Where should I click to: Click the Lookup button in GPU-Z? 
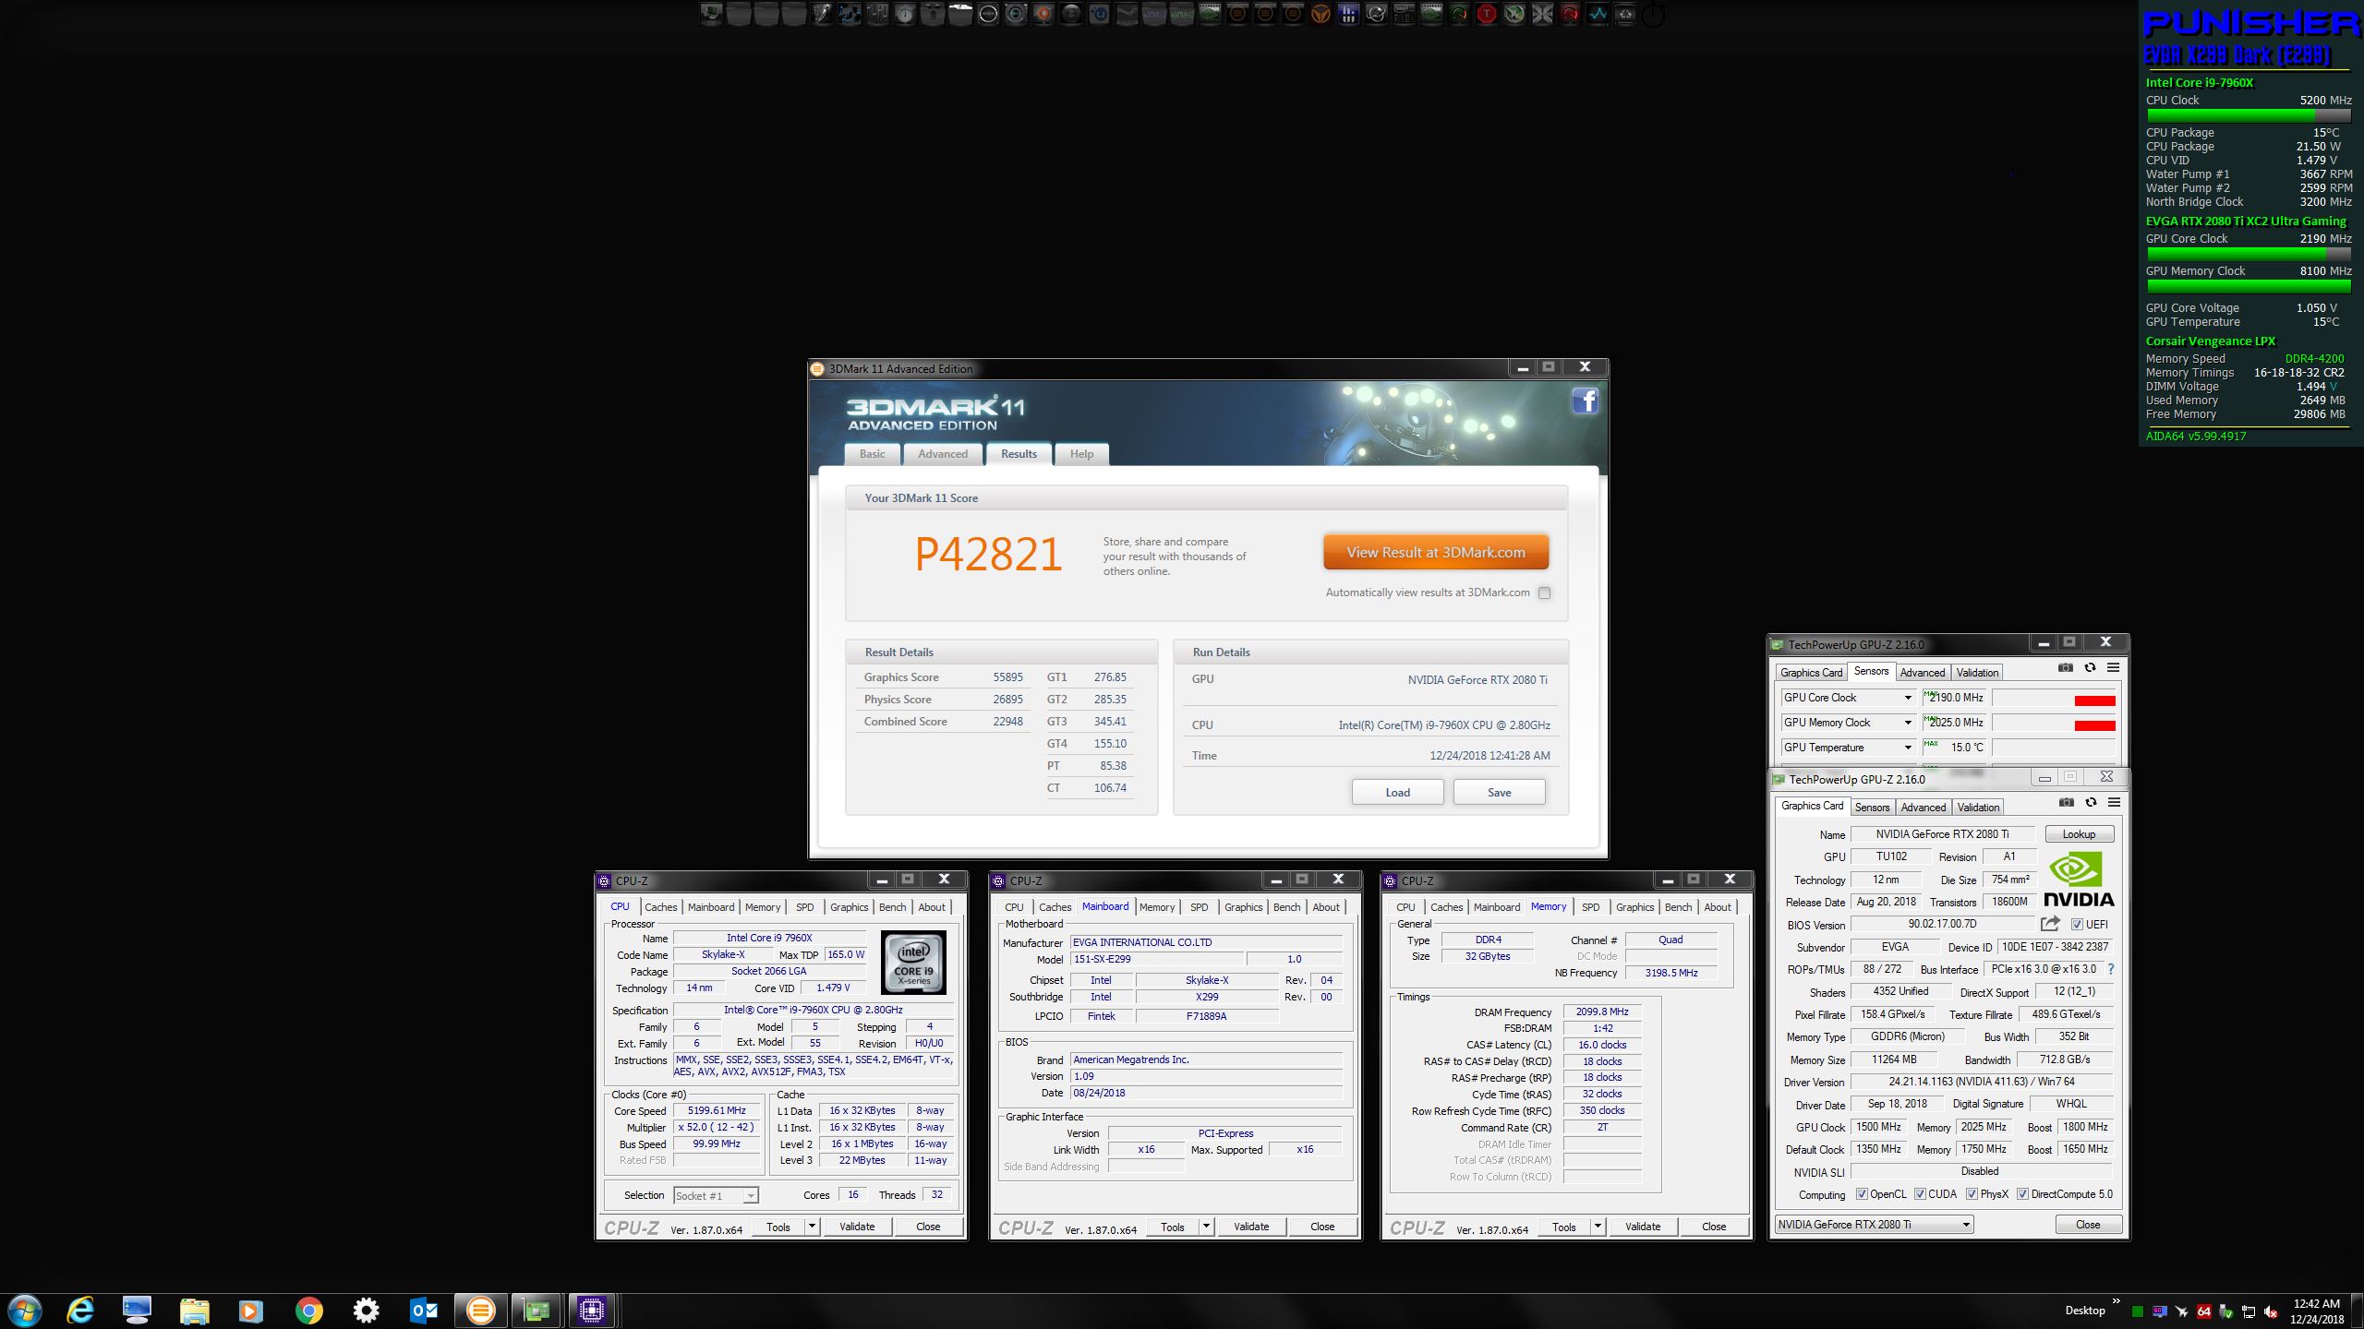click(2079, 834)
